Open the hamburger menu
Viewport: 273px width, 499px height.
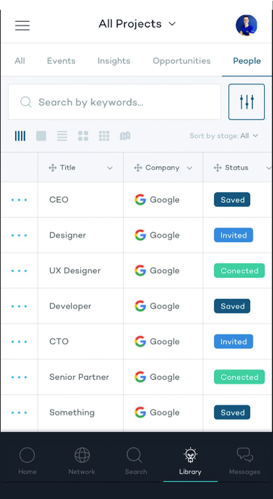coord(22,25)
